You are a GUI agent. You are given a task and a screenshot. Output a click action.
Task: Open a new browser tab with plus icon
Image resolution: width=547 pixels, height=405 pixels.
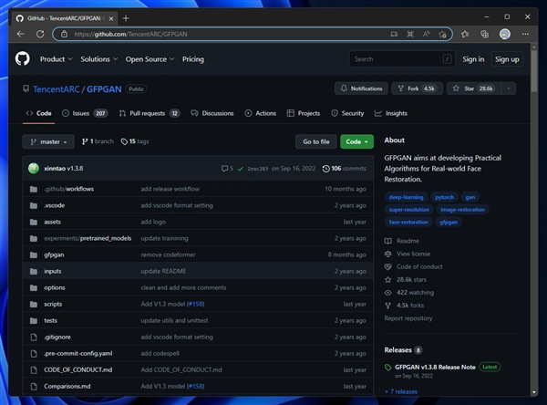click(126, 18)
